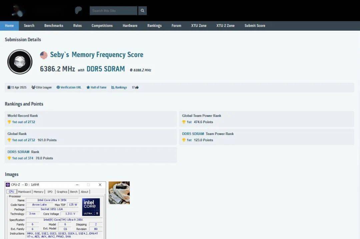Open Seby`s user profile link
Image resolution: width=360 pixels, height=239 pixels.
60,55
